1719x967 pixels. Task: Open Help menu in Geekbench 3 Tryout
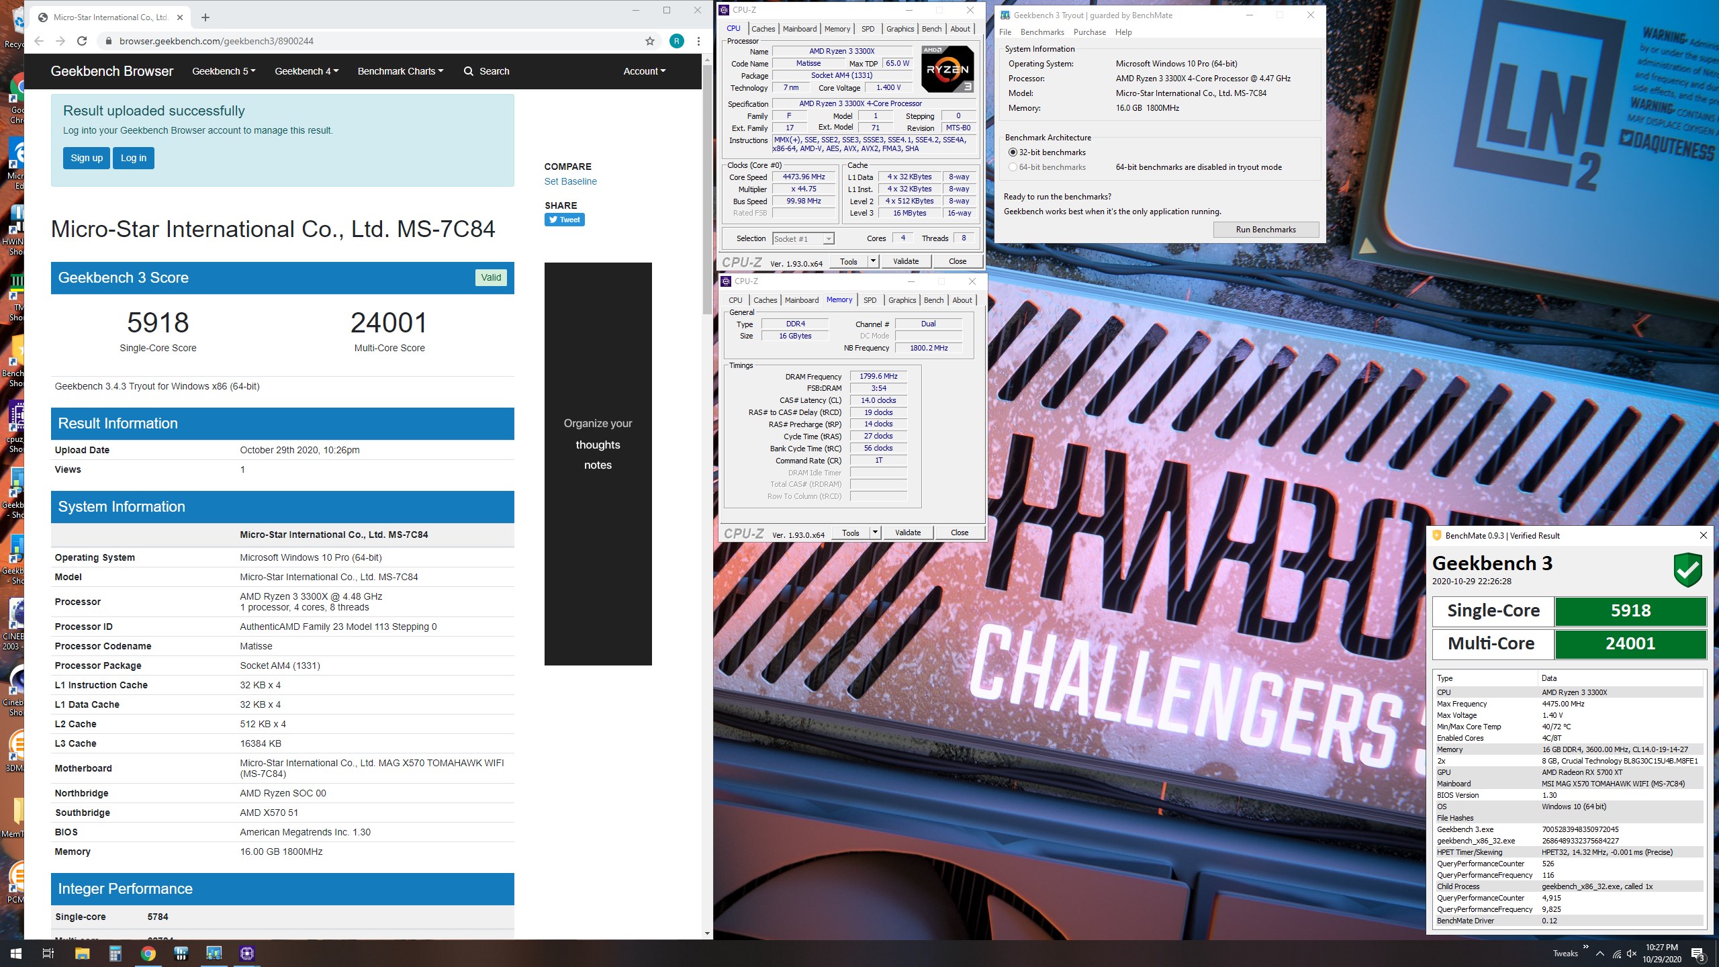coord(1123,32)
